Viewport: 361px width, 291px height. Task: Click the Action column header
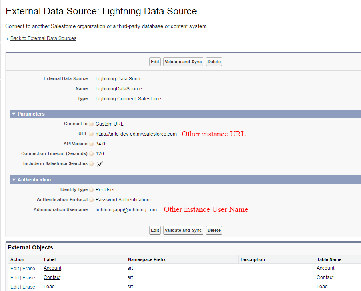pos(17,259)
